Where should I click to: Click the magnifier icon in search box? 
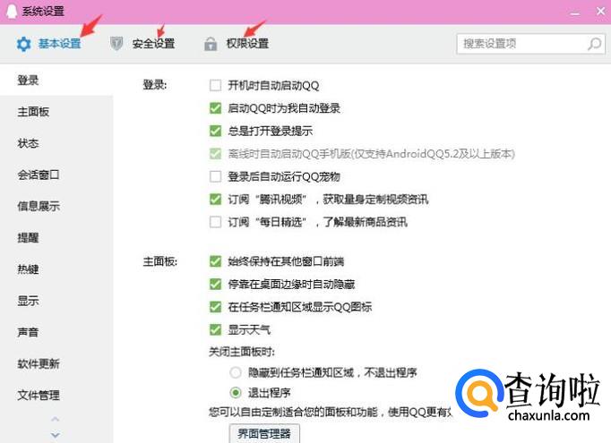(x=594, y=43)
